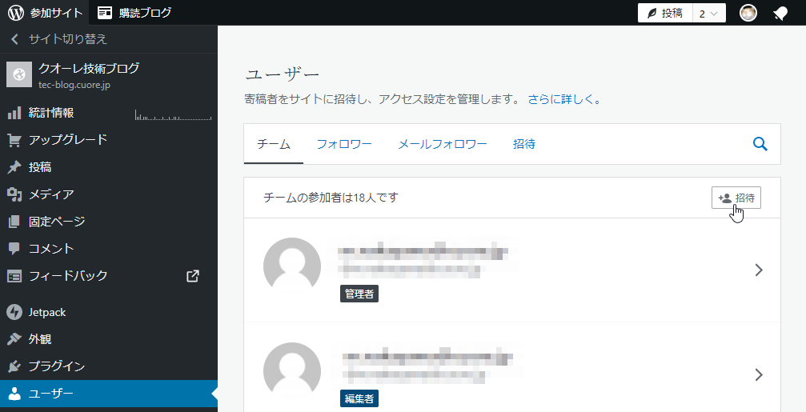Screen dimensions: 806x412
Task: Open Jetpack from the sidebar
Action: point(46,312)
